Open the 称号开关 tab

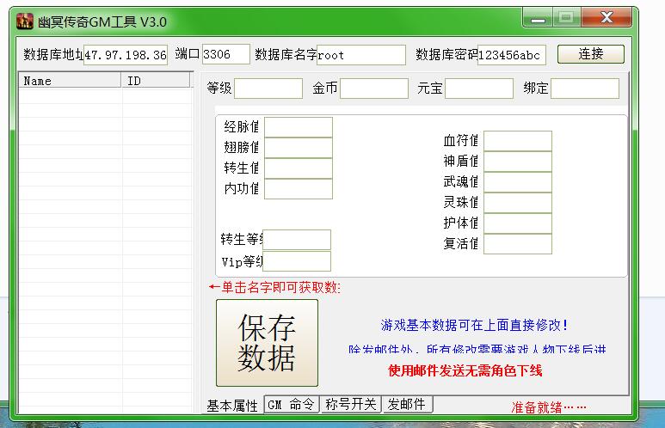click(351, 405)
